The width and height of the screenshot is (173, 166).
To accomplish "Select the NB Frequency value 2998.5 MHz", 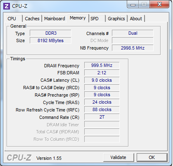I will coord(133,48).
